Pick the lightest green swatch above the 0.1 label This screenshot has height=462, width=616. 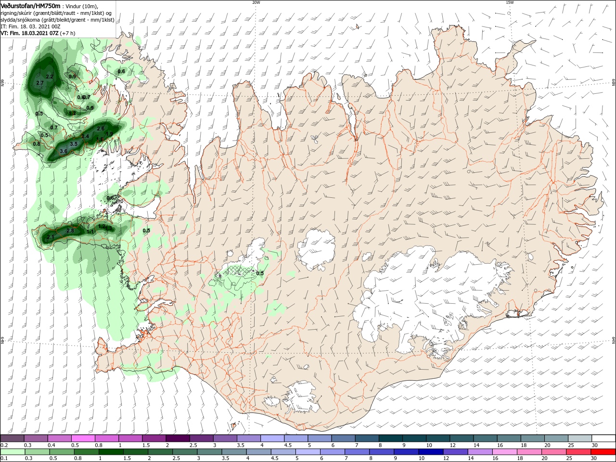[x=12, y=452]
